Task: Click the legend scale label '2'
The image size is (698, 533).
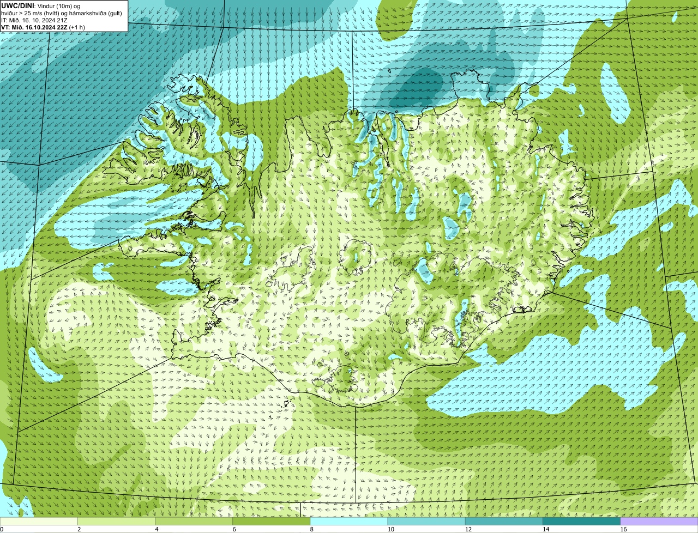Action: 79,529
